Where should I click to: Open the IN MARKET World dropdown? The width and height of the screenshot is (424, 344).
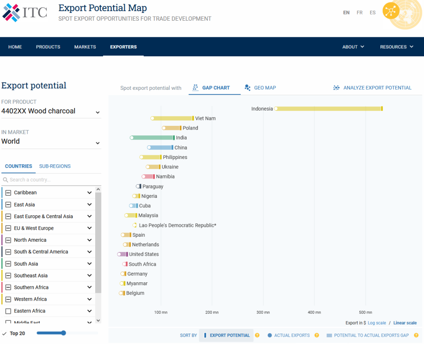(x=98, y=142)
